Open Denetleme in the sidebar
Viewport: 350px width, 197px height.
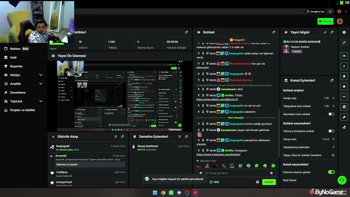[x=18, y=92]
